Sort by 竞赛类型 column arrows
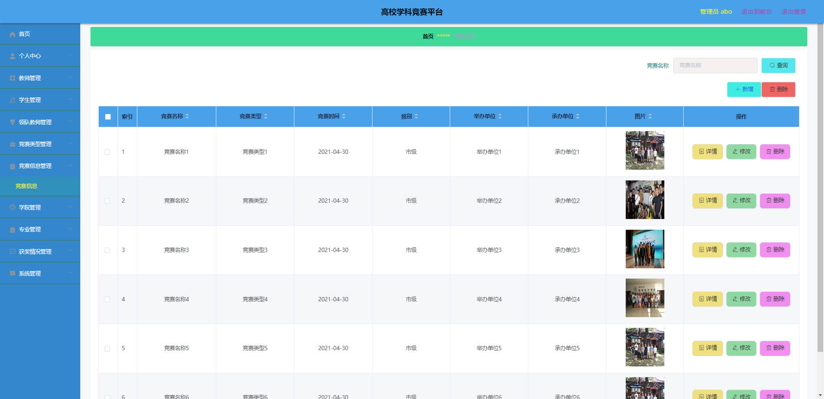This screenshot has width=824, height=399. [x=266, y=117]
